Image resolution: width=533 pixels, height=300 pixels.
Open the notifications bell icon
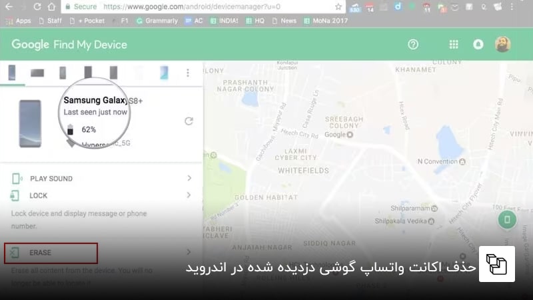pyautogui.click(x=478, y=44)
